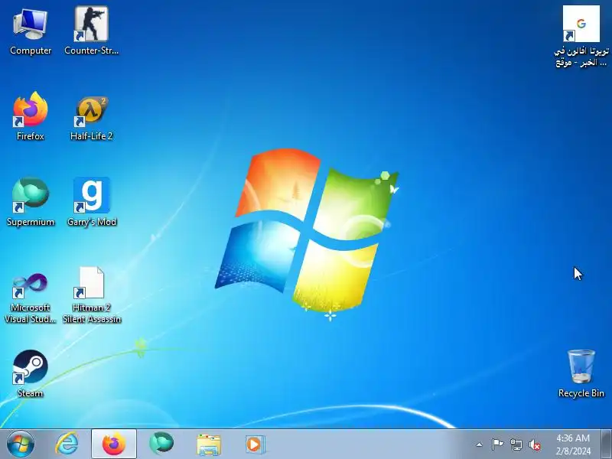The height and width of the screenshot is (459, 612).
Task: Launch Supermium from the taskbar
Action: click(161, 444)
